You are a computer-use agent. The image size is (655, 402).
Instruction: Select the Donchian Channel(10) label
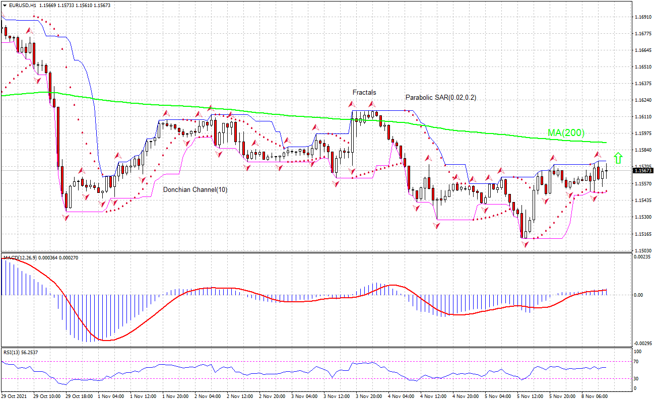click(x=195, y=190)
